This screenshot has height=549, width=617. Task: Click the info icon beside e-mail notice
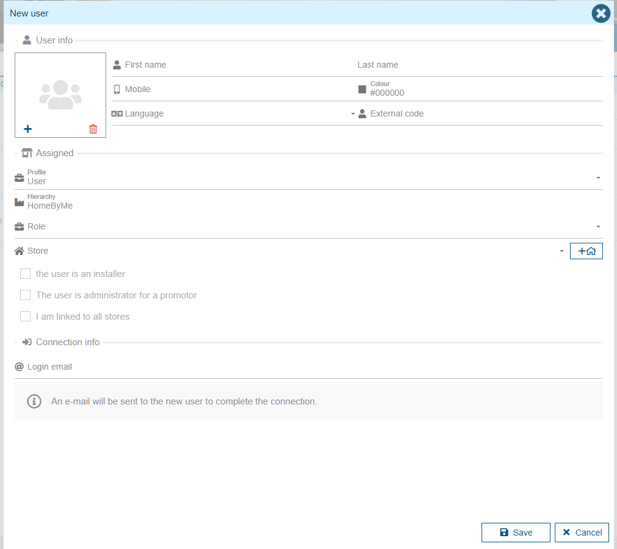click(x=34, y=401)
